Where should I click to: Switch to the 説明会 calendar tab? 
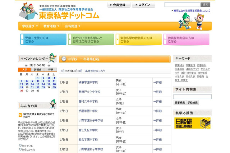[37, 69]
